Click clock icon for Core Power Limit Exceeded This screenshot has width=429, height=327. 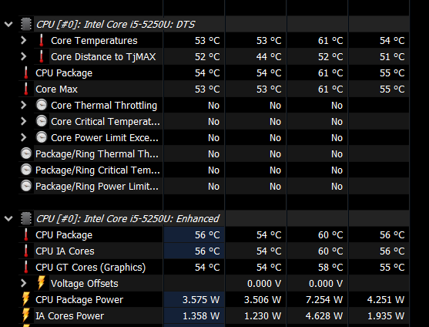[42, 137]
